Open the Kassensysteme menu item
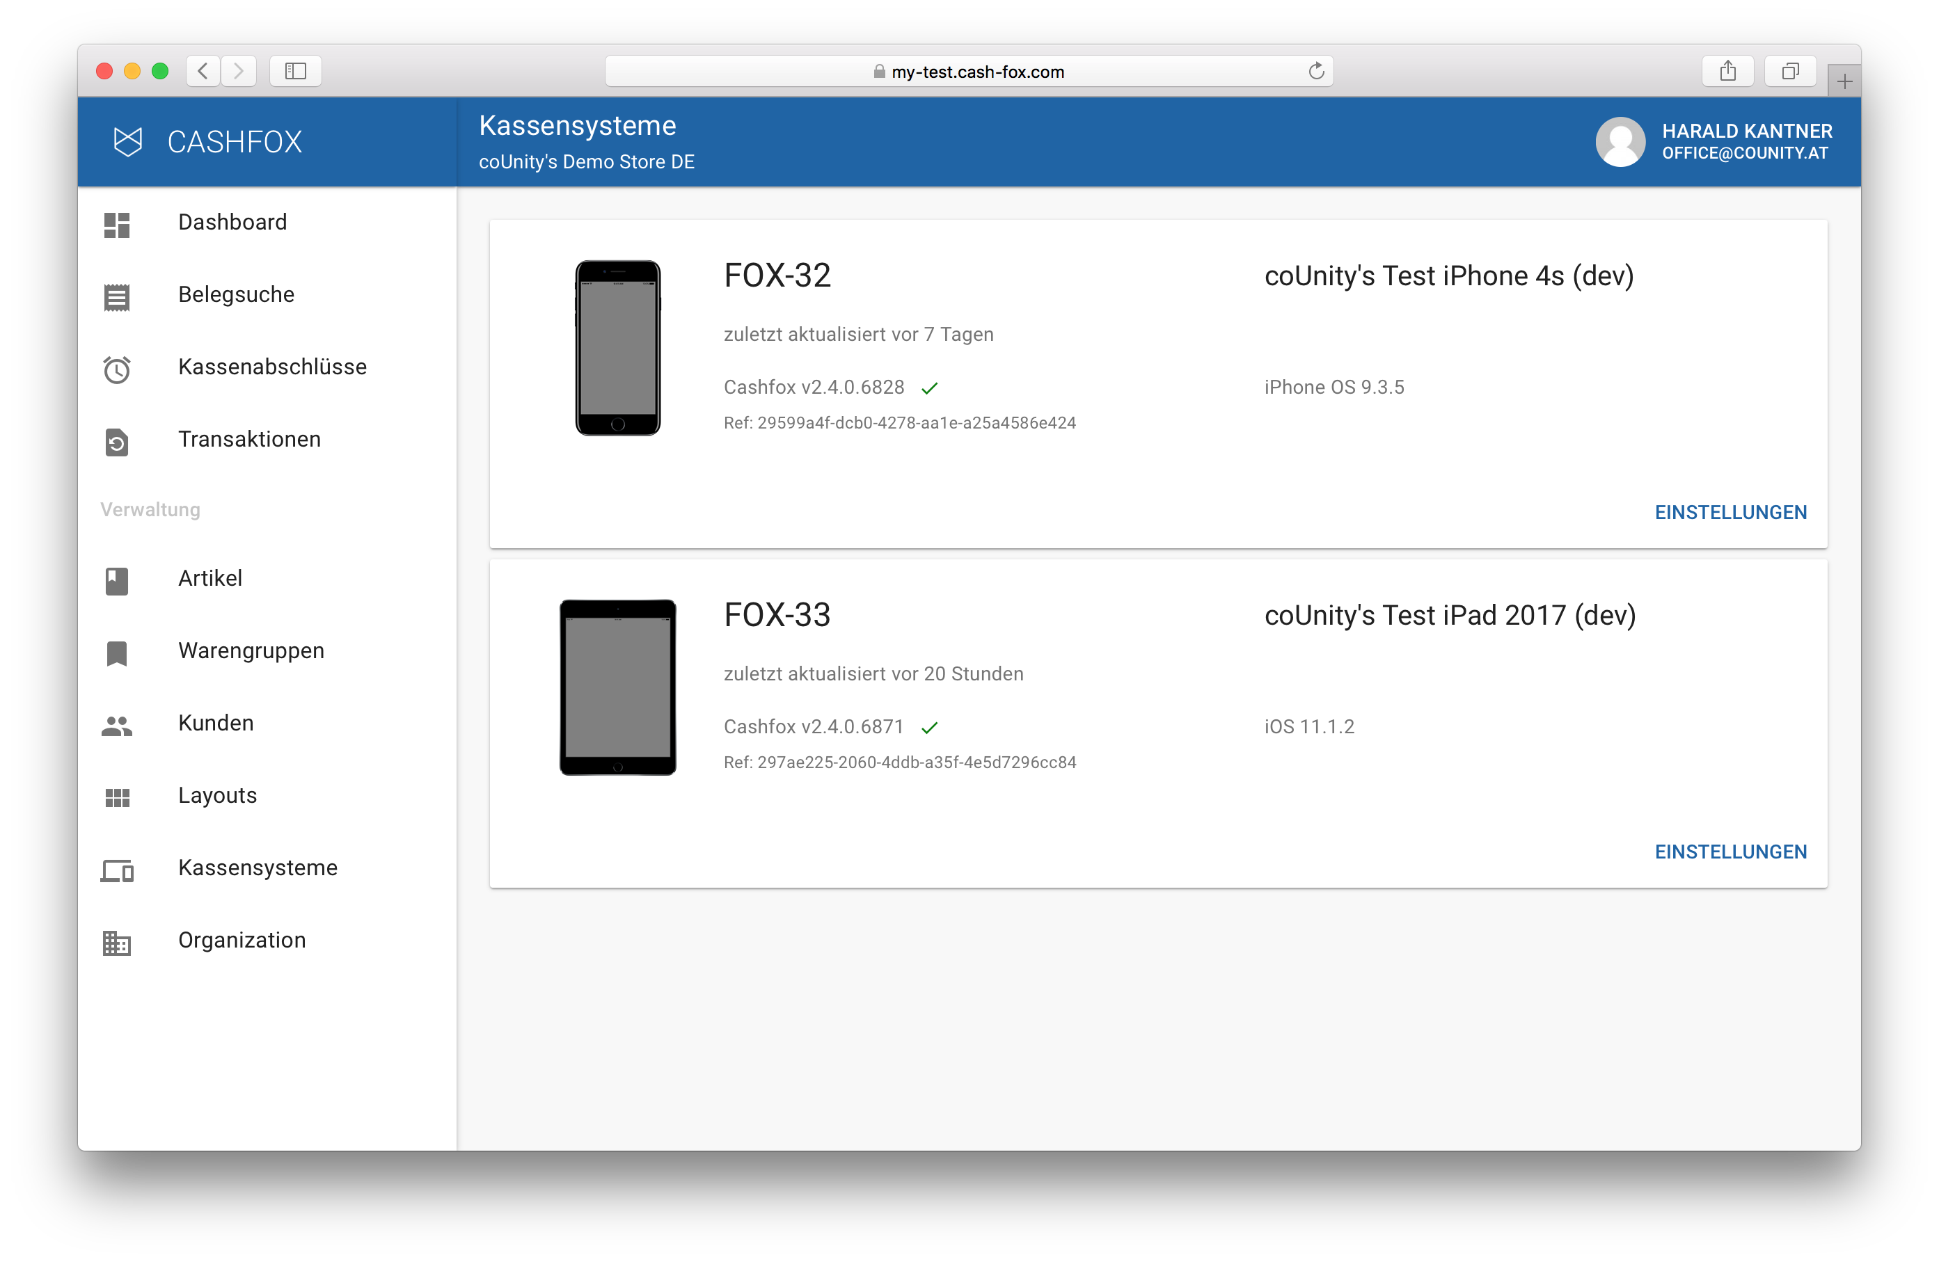This screenshot has height=1262, width=1939. point(258,868)
